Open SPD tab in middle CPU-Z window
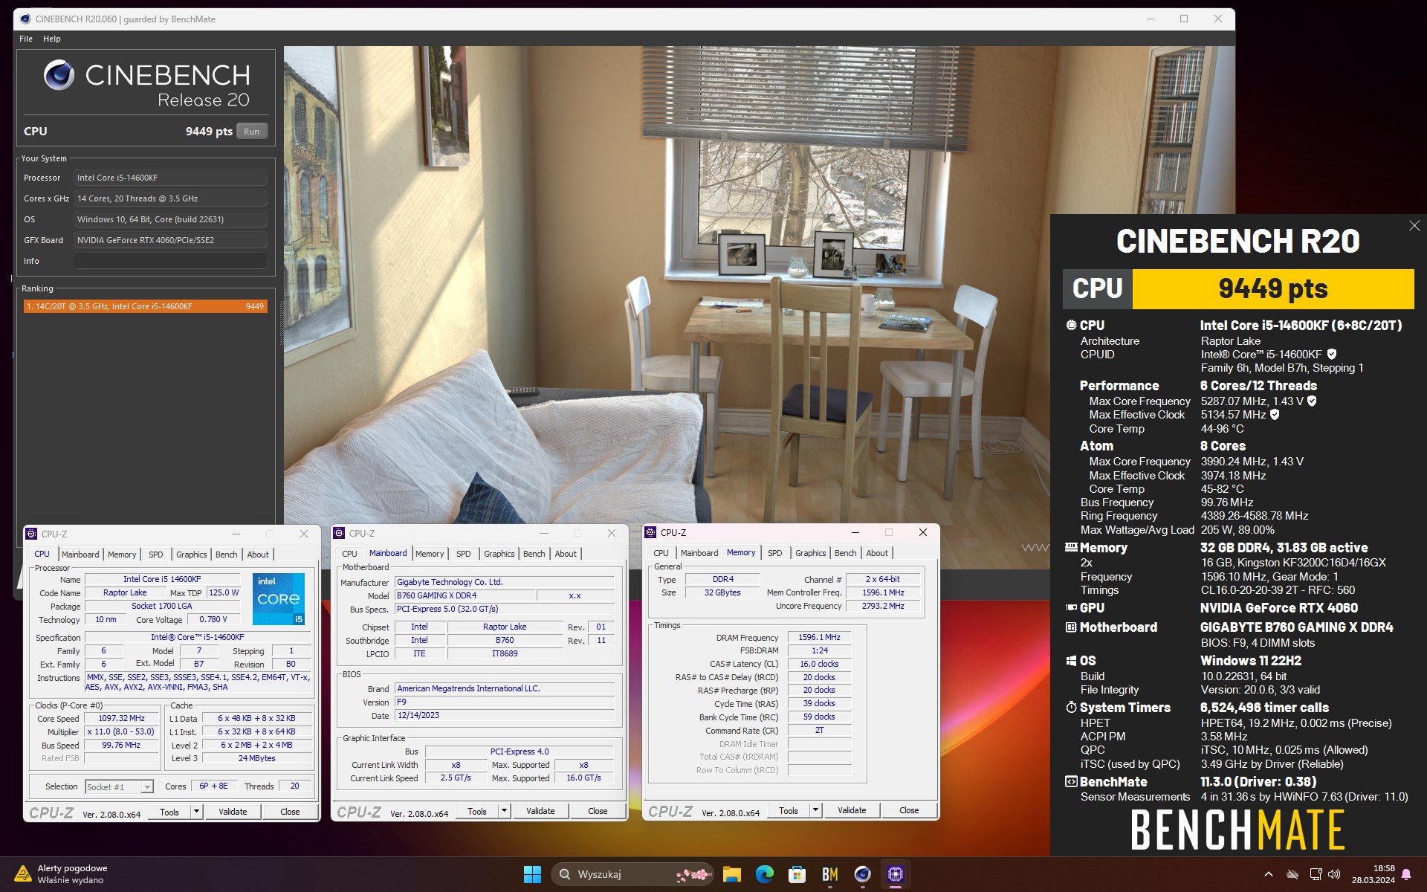This screenshot has height=892, width=1427. [x=464, y=554]
